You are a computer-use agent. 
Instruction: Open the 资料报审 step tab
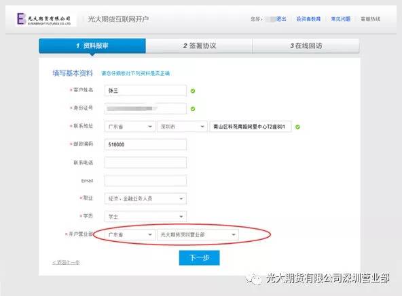point(92,46)
